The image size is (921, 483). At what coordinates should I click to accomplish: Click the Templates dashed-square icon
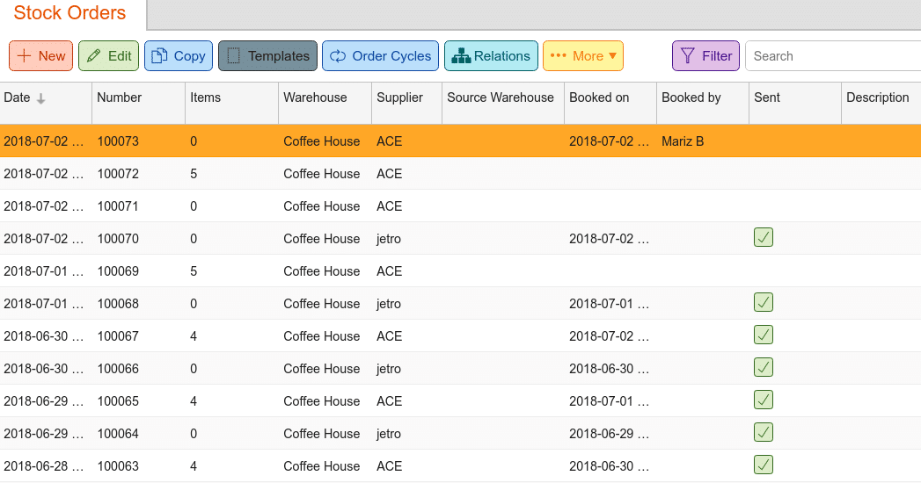[233, 56]
